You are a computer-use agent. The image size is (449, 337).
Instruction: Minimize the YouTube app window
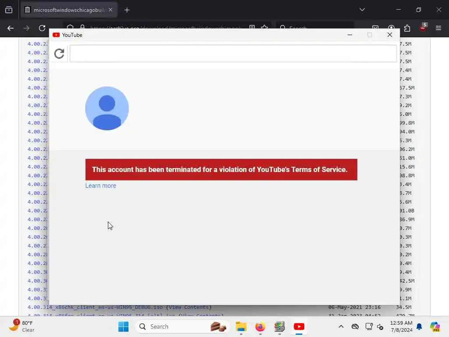click(349, 35)
